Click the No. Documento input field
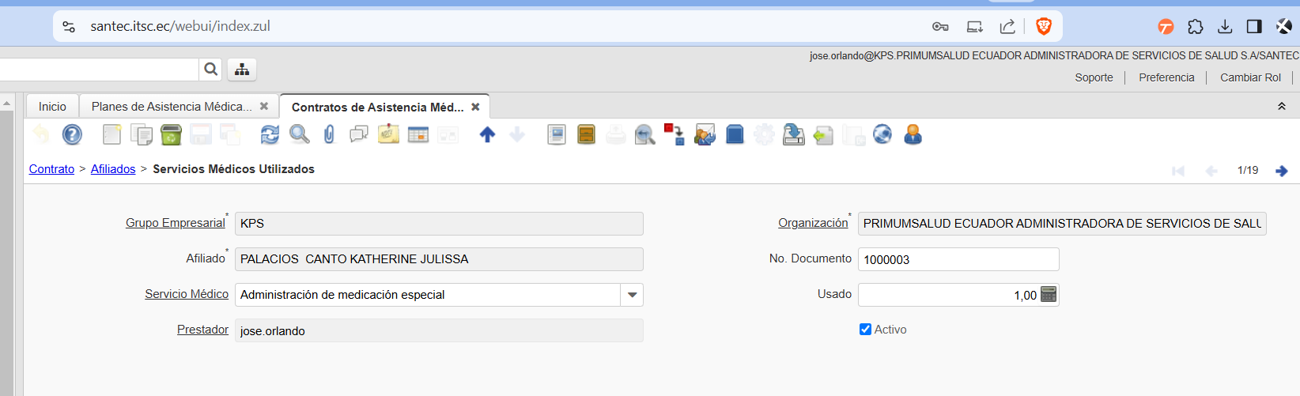This screenshot has height=396, width=1300. click(x=958, y=259)
